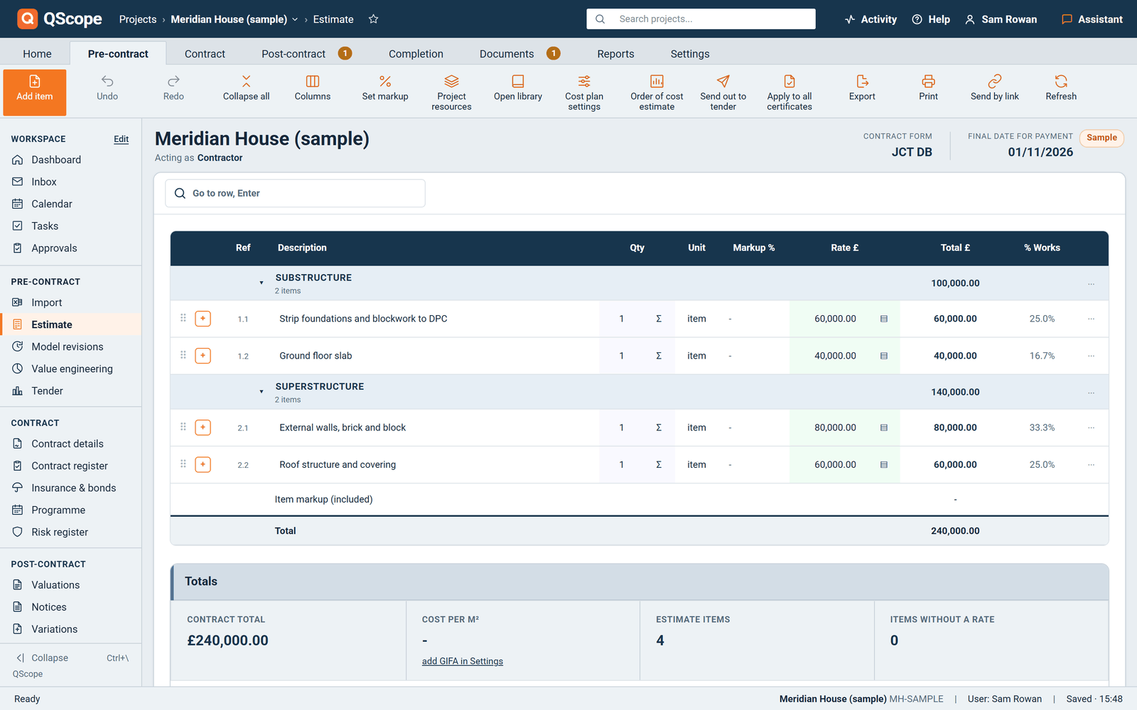Viewport: 1137px width, 710px height.
Task: Collapse the SUPERSTRUCTURE section
Action: pyautogui.click(x=262, y=391)
